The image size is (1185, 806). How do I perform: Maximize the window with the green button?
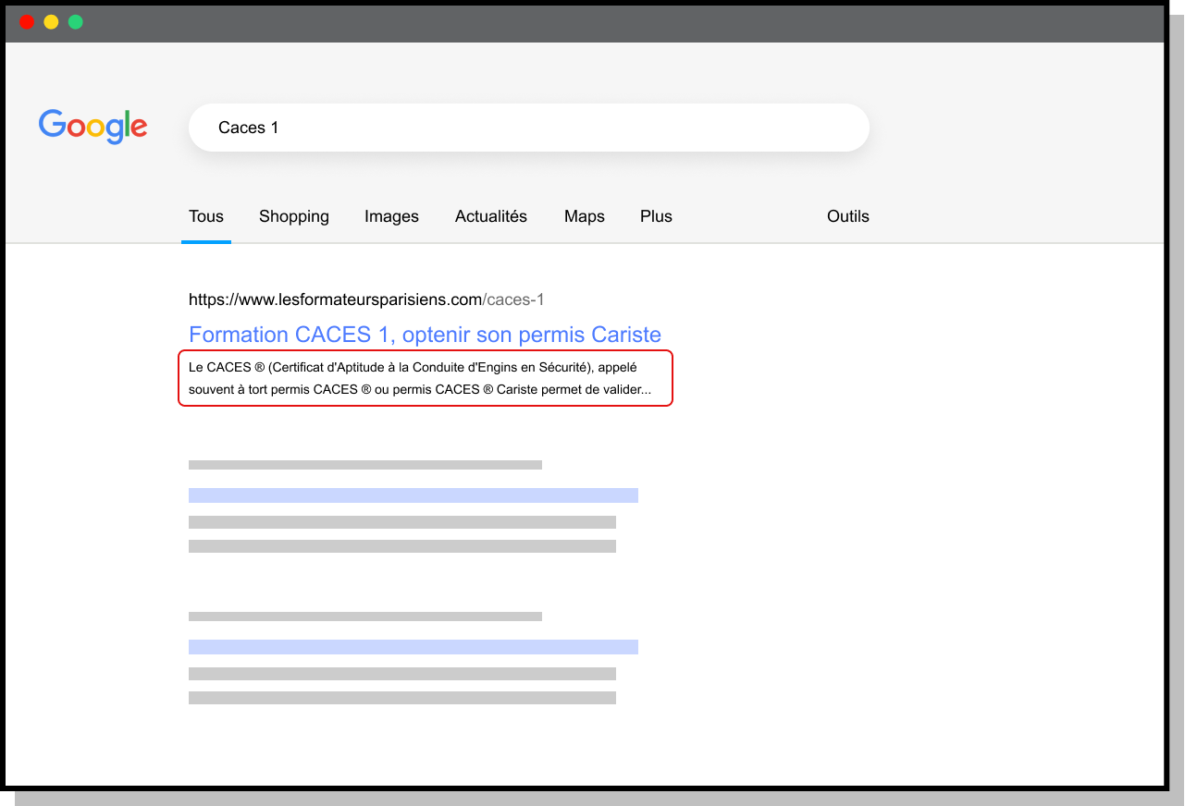point(76,22)
